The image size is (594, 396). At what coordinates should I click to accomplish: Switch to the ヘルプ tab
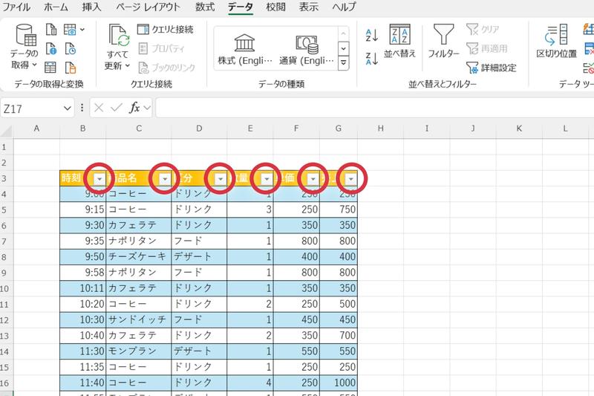[344, 7]
